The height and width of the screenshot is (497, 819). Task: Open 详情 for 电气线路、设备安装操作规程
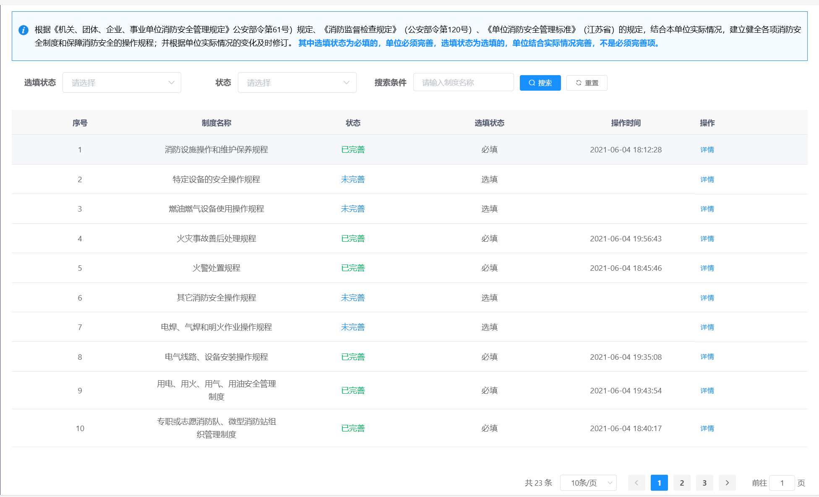point(707,357)
